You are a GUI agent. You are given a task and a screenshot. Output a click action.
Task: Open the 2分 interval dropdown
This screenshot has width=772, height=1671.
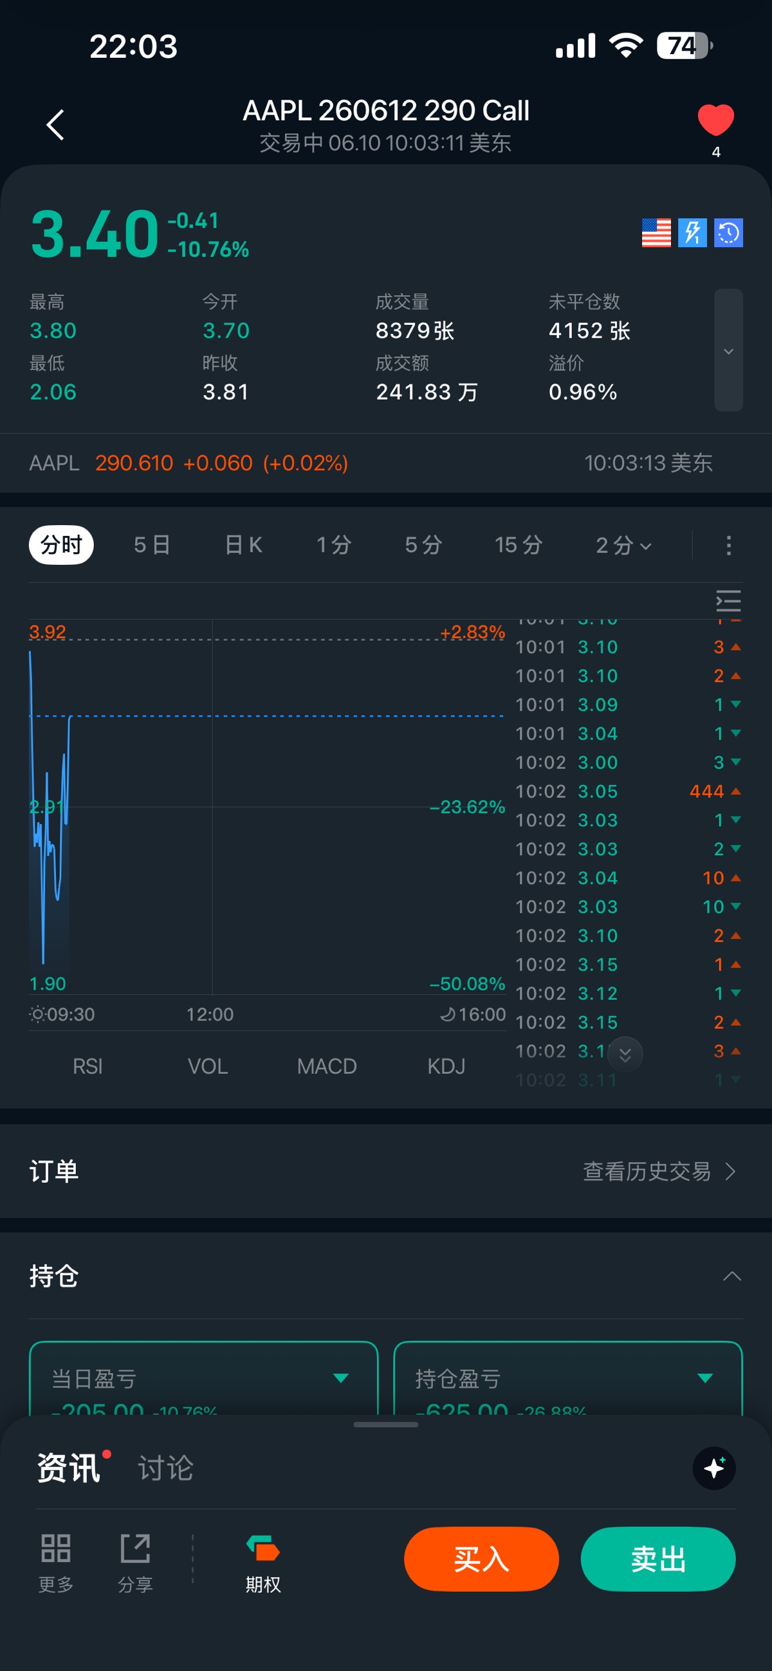623,545
